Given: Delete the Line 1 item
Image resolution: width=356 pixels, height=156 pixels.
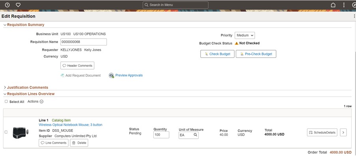Looking at the screenshot, I should tap(79, 143).
